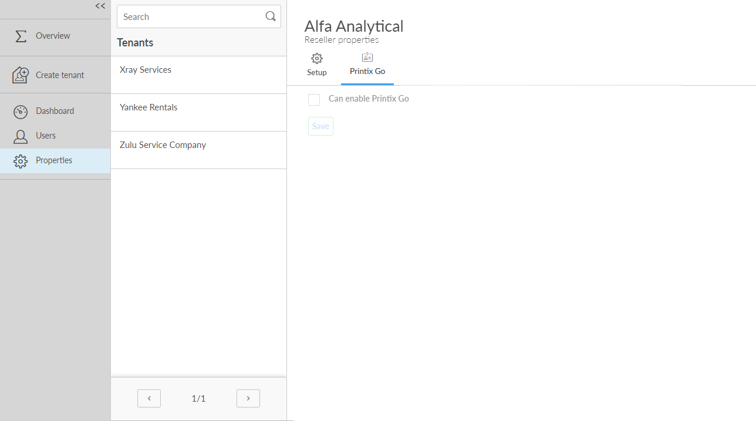Click the Properties gear icon in sidebar
Image resolution: width=756 pixels, height=421 pixels.
click(21, 161)
